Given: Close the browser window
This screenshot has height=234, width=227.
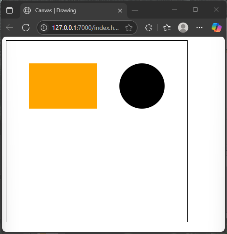Looking at the screenshot, I should pos(216,10).
